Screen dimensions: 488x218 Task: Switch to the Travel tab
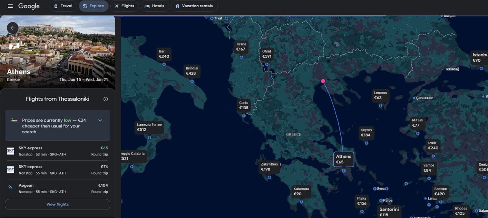tap(63, 6)
